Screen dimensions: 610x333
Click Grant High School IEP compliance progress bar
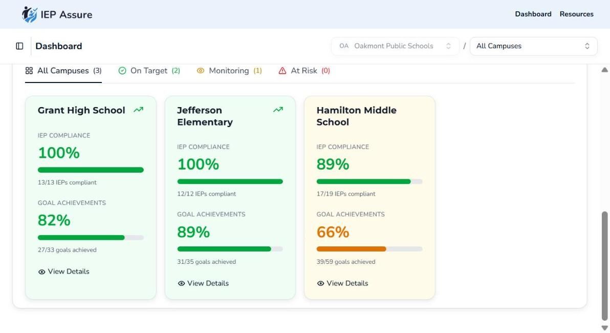[x=91, y=170]
